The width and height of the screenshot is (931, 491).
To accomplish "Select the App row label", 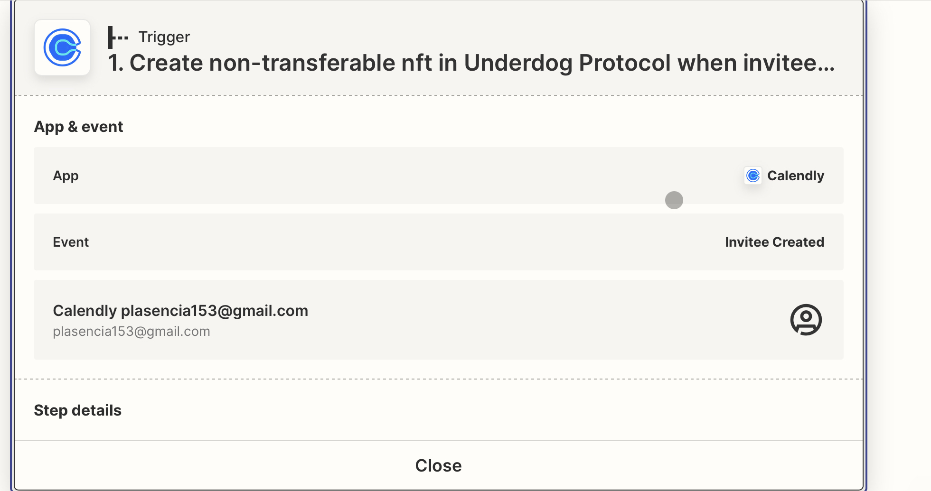I will tap(66, 176).
